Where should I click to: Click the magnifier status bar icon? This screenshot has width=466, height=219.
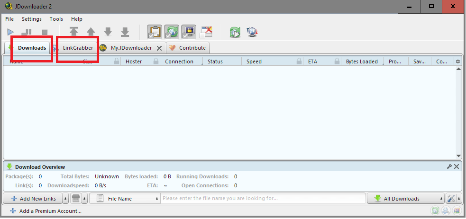point(446,210)
